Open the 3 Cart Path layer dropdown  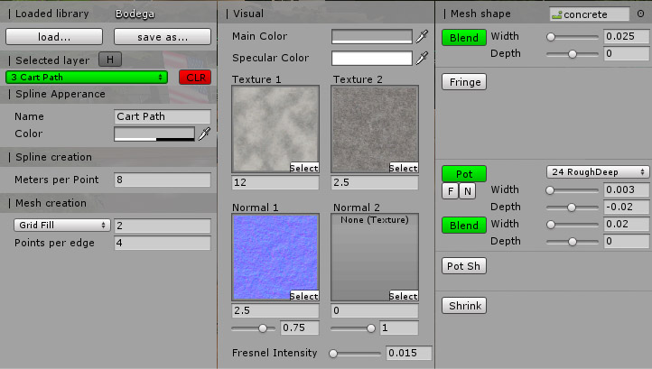click(x=87, y=78)
